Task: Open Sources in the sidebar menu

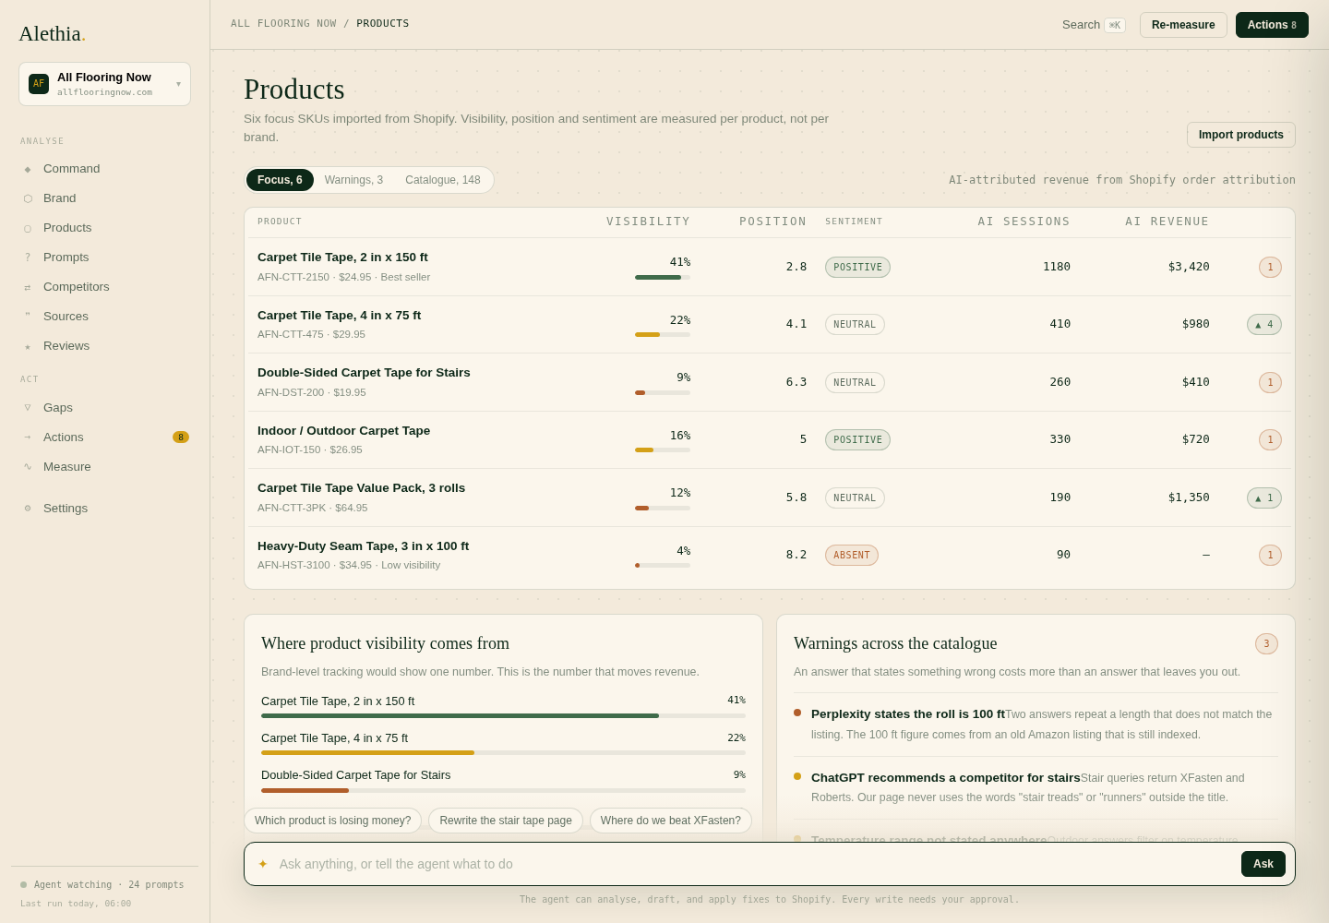Action: (104, 317)
